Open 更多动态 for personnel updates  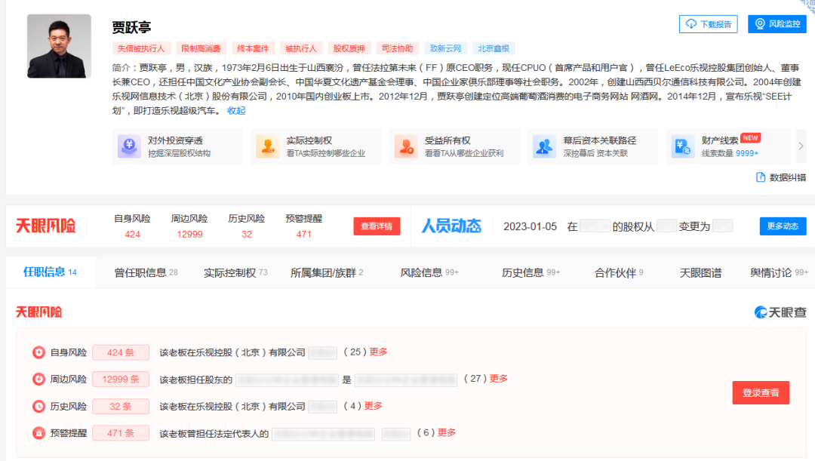[783, 226]
